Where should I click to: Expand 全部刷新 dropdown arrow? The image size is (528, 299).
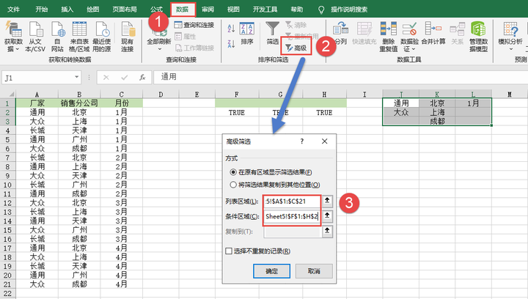pos(160,49)
